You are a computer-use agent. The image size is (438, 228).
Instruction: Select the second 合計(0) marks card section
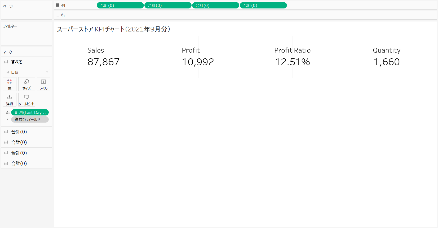19,142
